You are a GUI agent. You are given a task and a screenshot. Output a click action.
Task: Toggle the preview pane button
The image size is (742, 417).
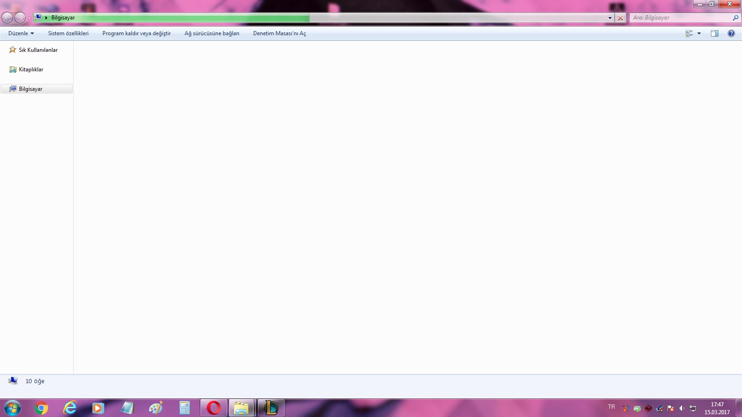coord(715,33)
